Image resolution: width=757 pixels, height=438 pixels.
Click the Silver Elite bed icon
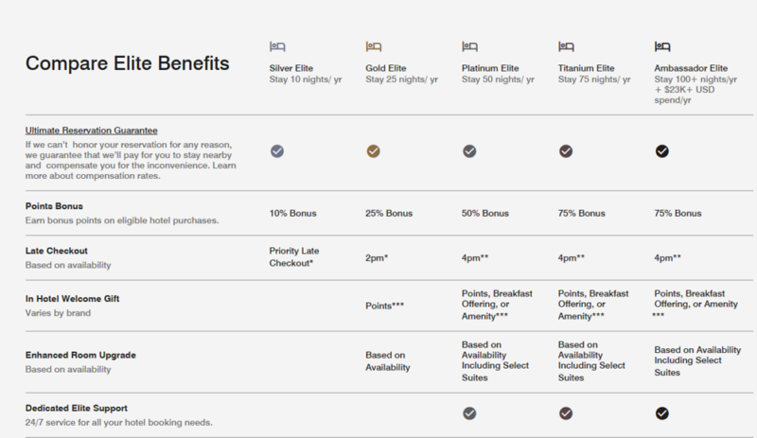(x=277, y=47)
